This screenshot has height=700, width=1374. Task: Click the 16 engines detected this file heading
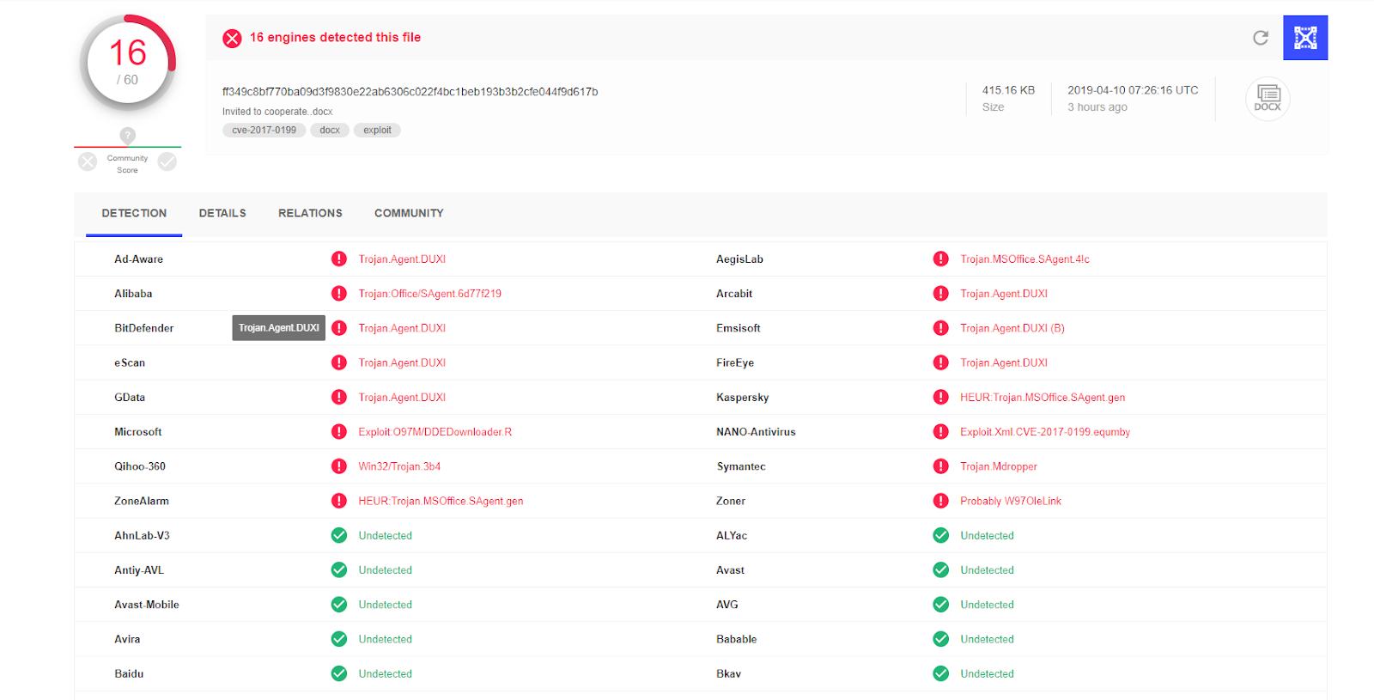[335, 38]
